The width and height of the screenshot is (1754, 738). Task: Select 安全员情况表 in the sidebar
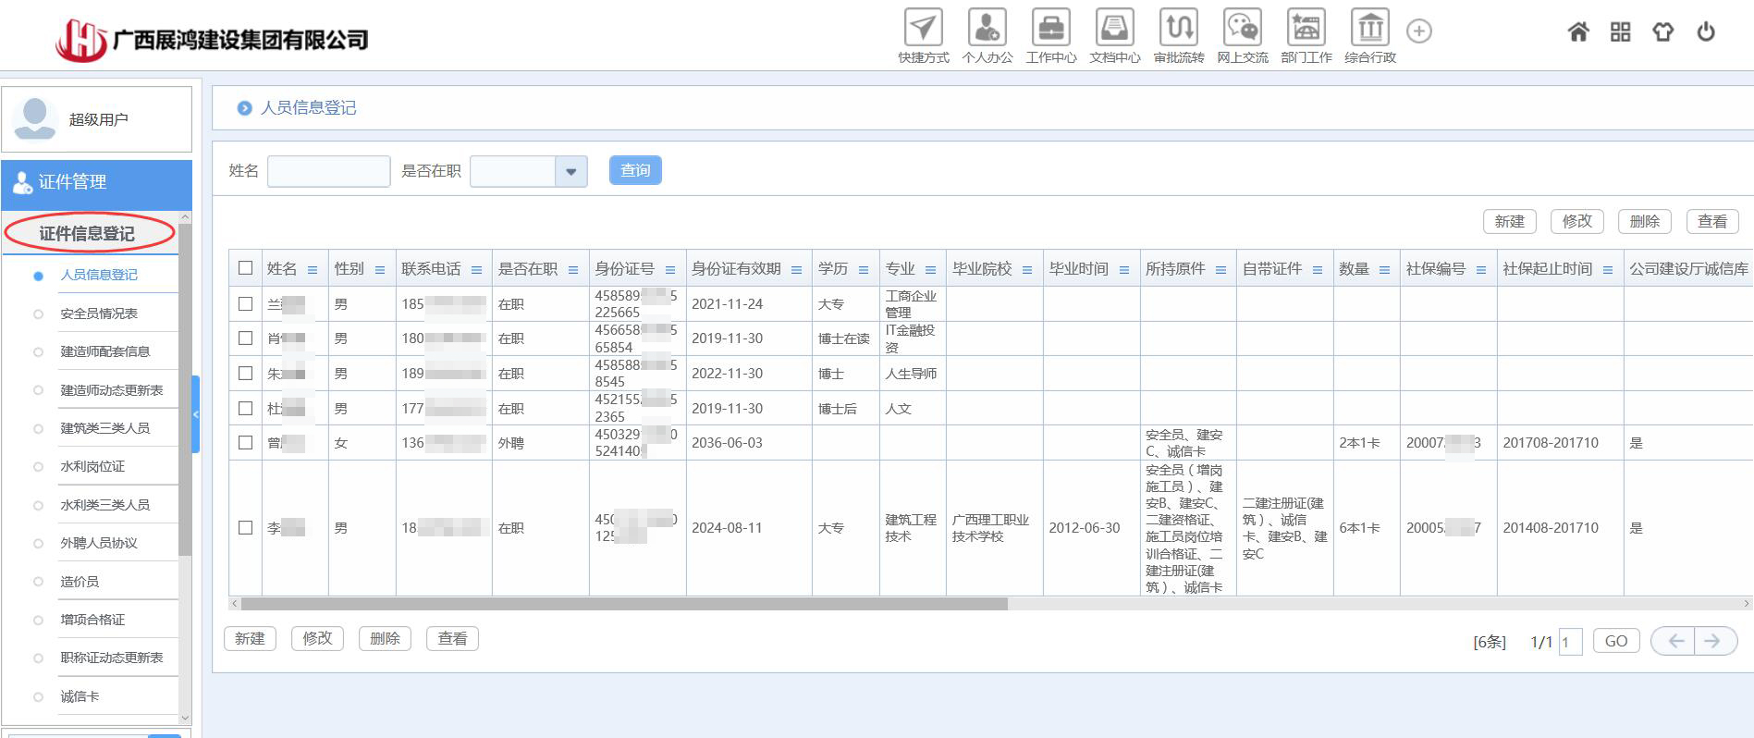click(99, 314)
